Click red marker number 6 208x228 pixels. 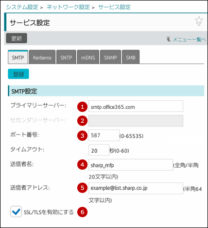[x=82, y=212]
